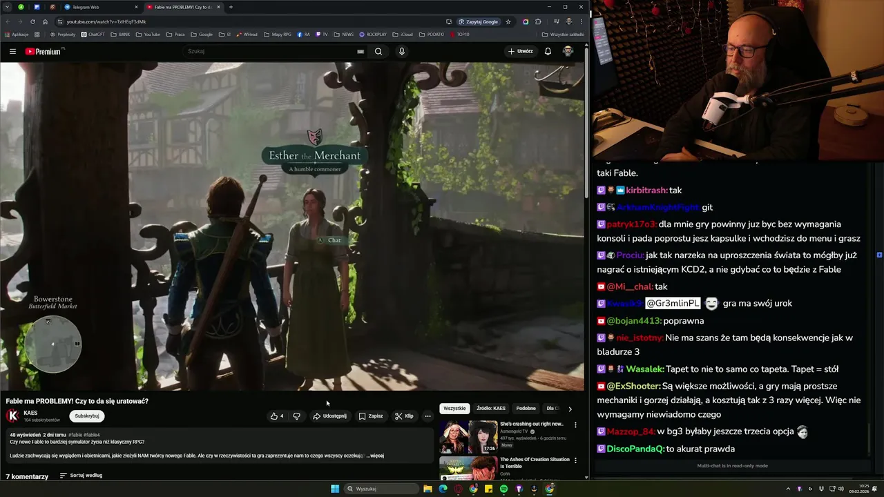Show hidden system tray icons chevron

click(788, 489)
